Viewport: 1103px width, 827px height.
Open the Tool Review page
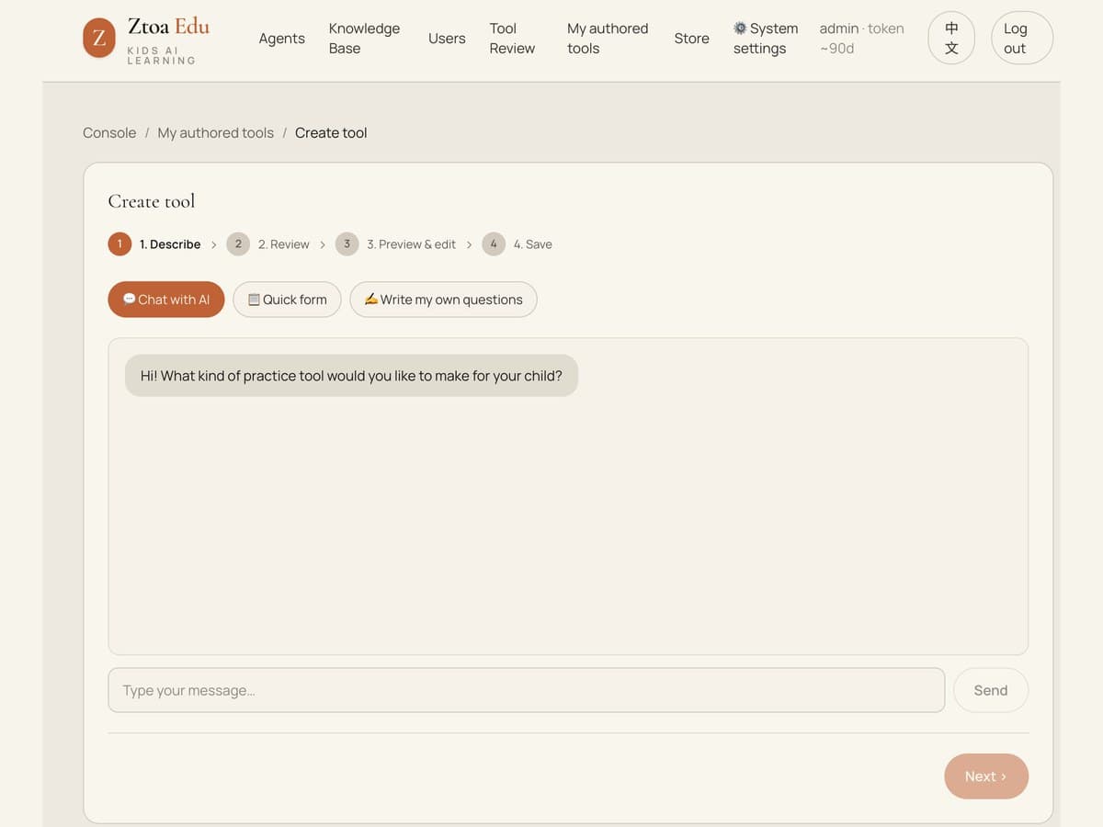point(512,38)
